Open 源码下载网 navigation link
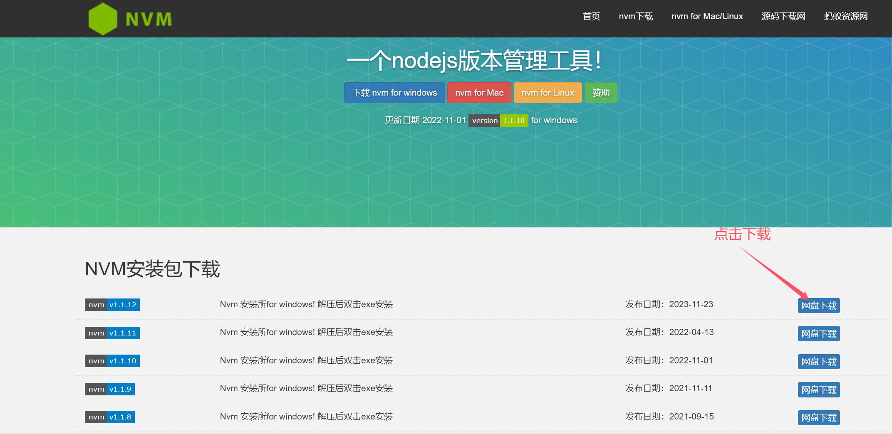 coord(783,16)
